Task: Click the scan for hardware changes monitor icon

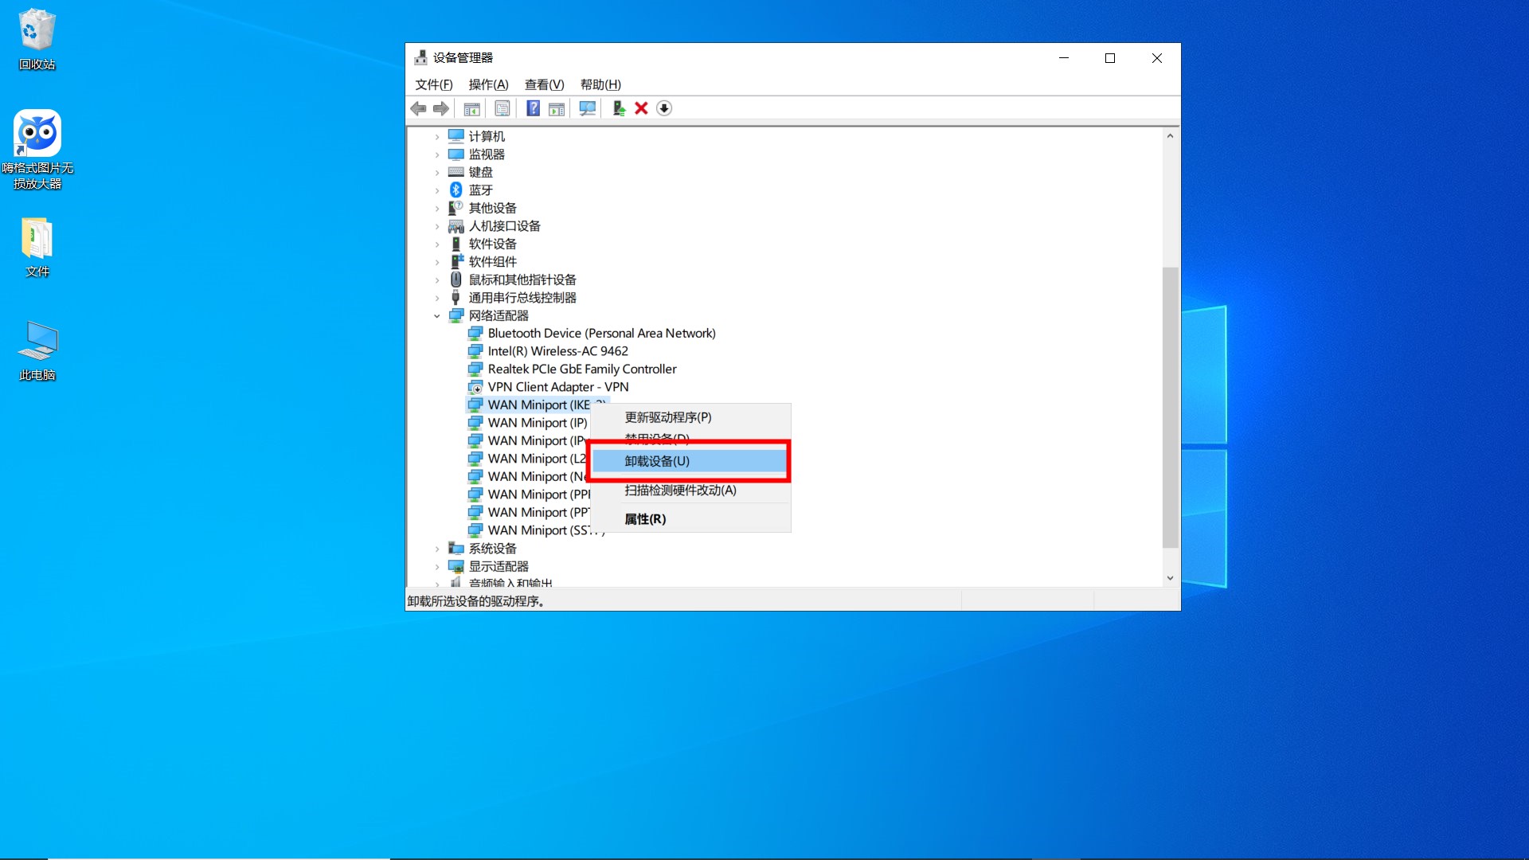Action: click(x=588, y=108)
